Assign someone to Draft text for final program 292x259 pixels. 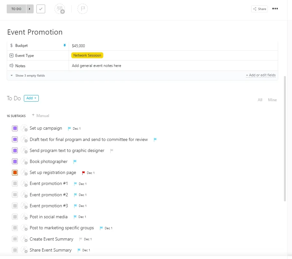[25, 139]
